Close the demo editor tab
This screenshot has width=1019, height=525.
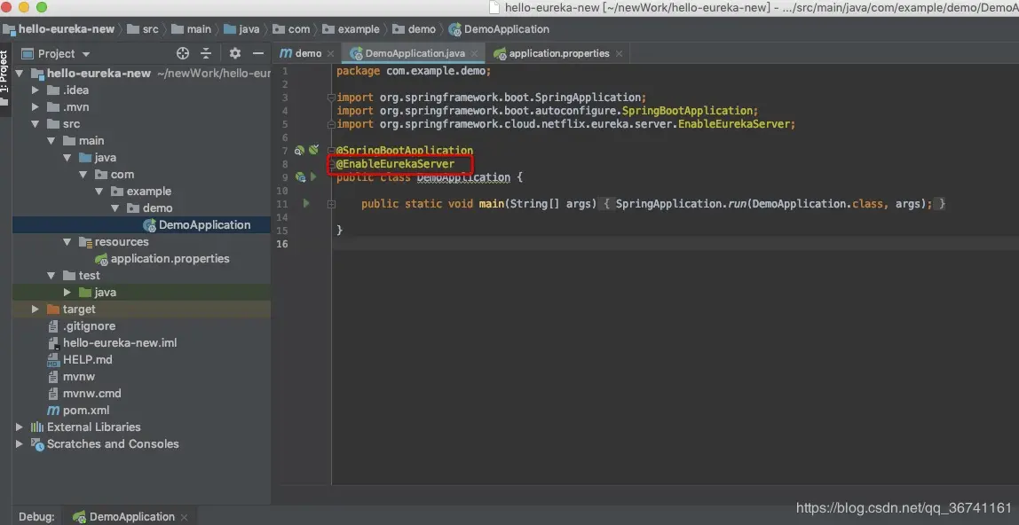coord(330,54)
